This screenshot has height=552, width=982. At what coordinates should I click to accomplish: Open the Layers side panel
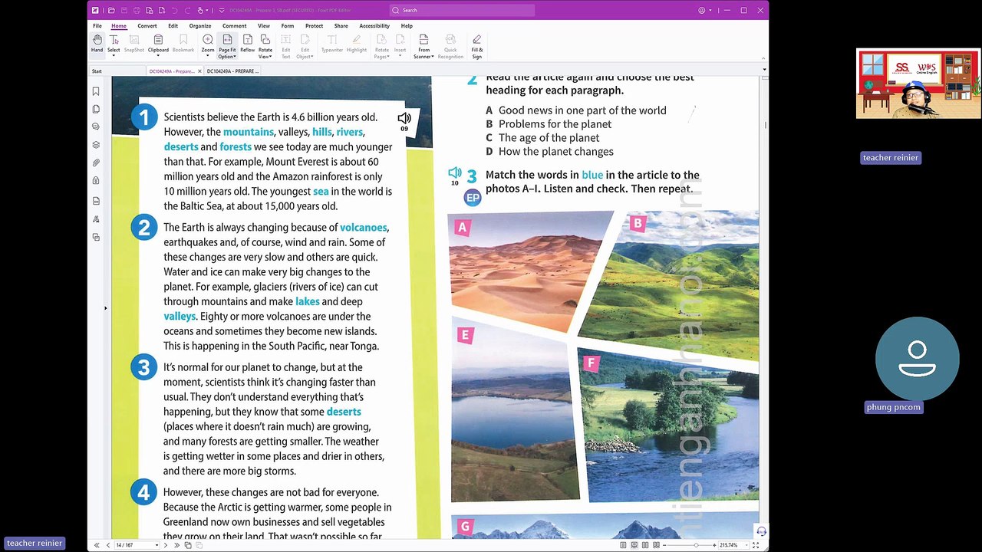(96, 145)
